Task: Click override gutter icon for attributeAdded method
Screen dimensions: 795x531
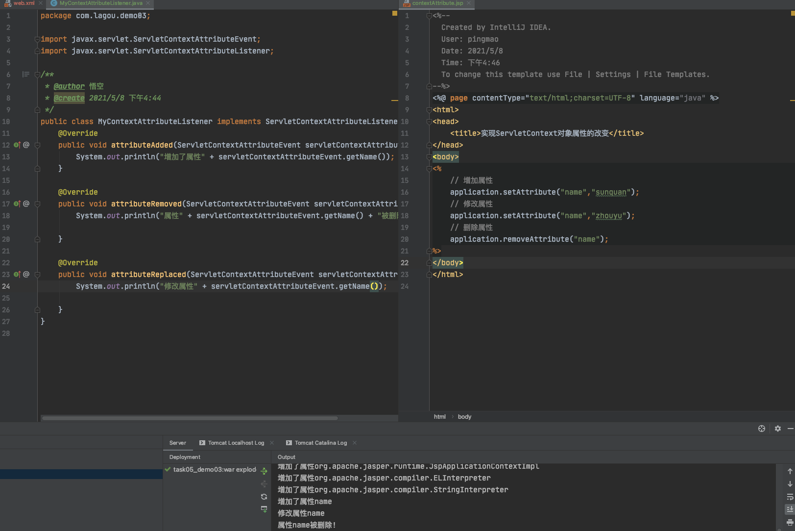Action: click(17, 145)
